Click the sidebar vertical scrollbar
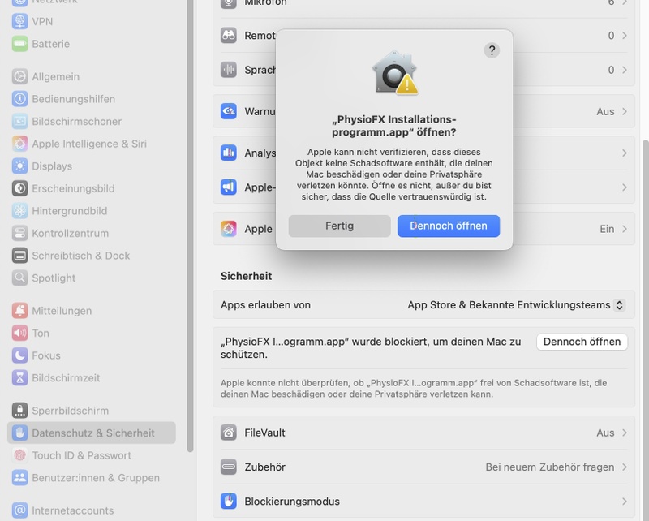649x521 pixels. pyautogui.click(x=190, y=224)
